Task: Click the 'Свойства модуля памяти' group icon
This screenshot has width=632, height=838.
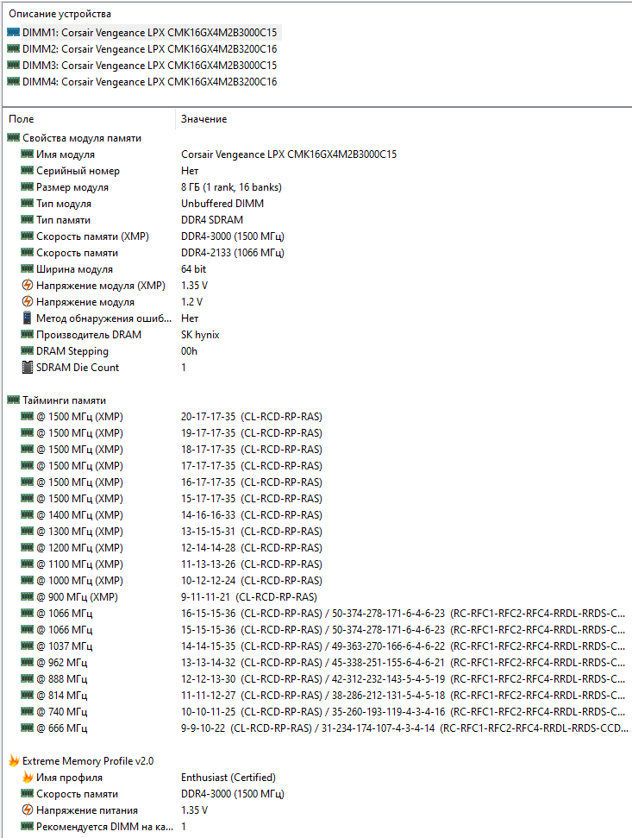Action: pos(13,137)
